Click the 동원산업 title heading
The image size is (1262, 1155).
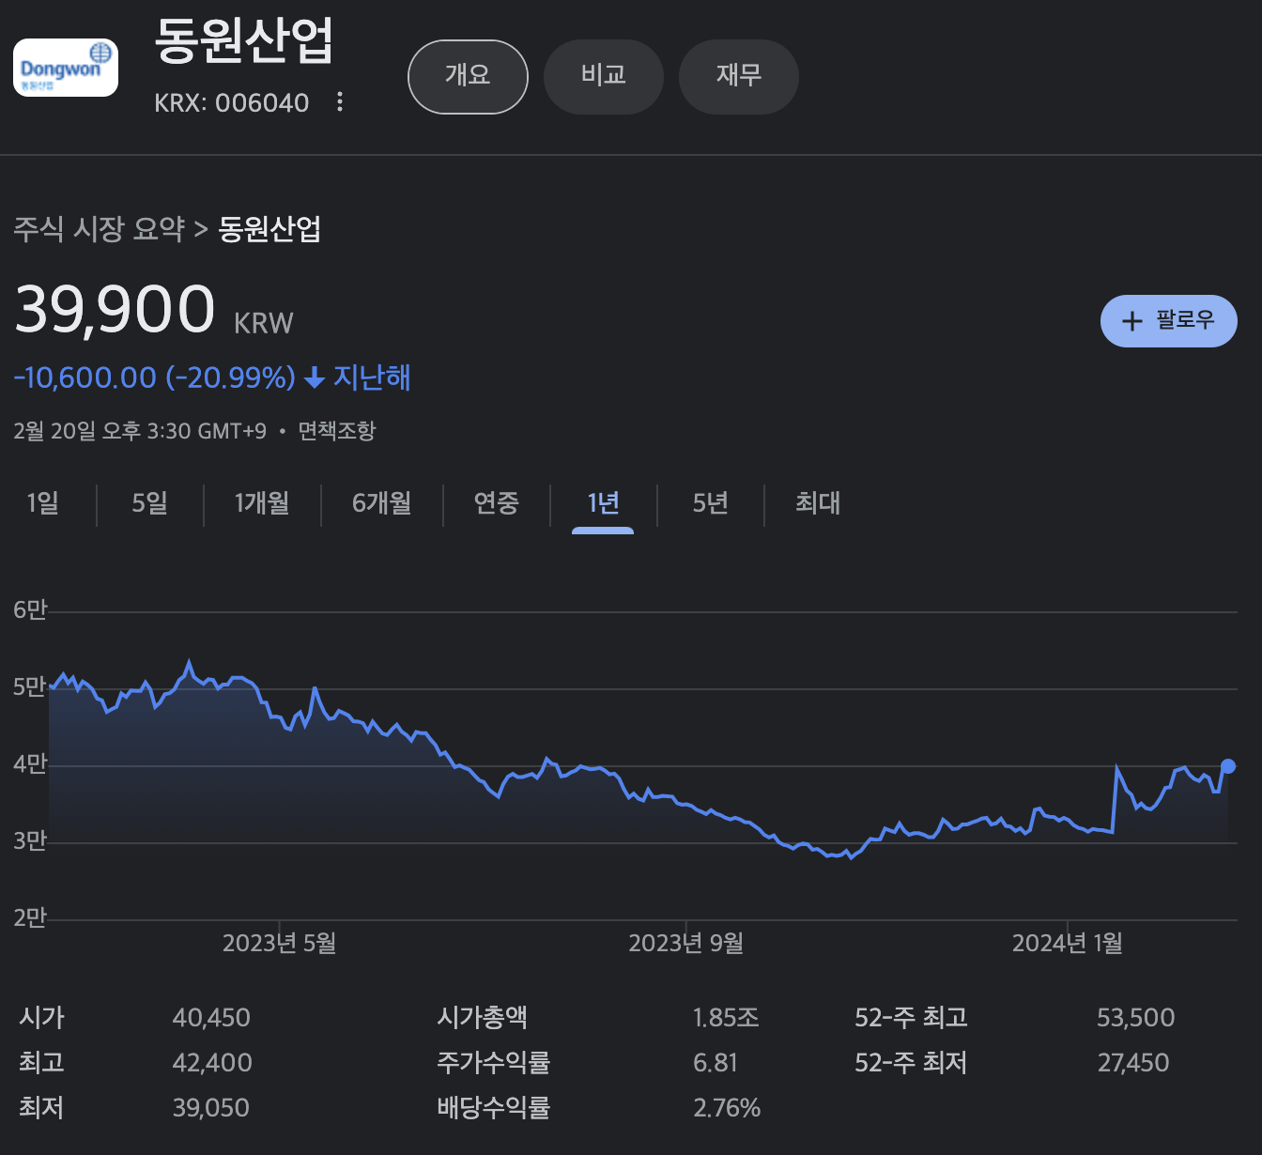[x=244, y=40]
